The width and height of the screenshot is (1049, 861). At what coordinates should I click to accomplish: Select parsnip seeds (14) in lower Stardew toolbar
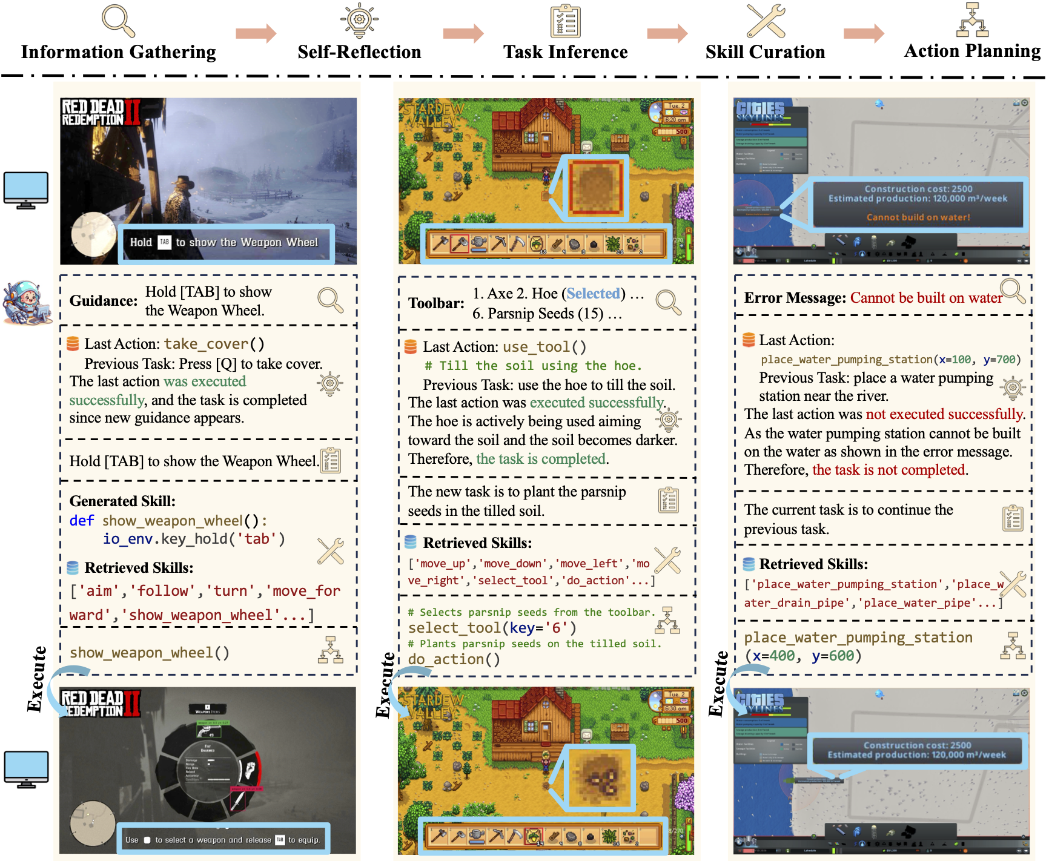click(534, 836)
